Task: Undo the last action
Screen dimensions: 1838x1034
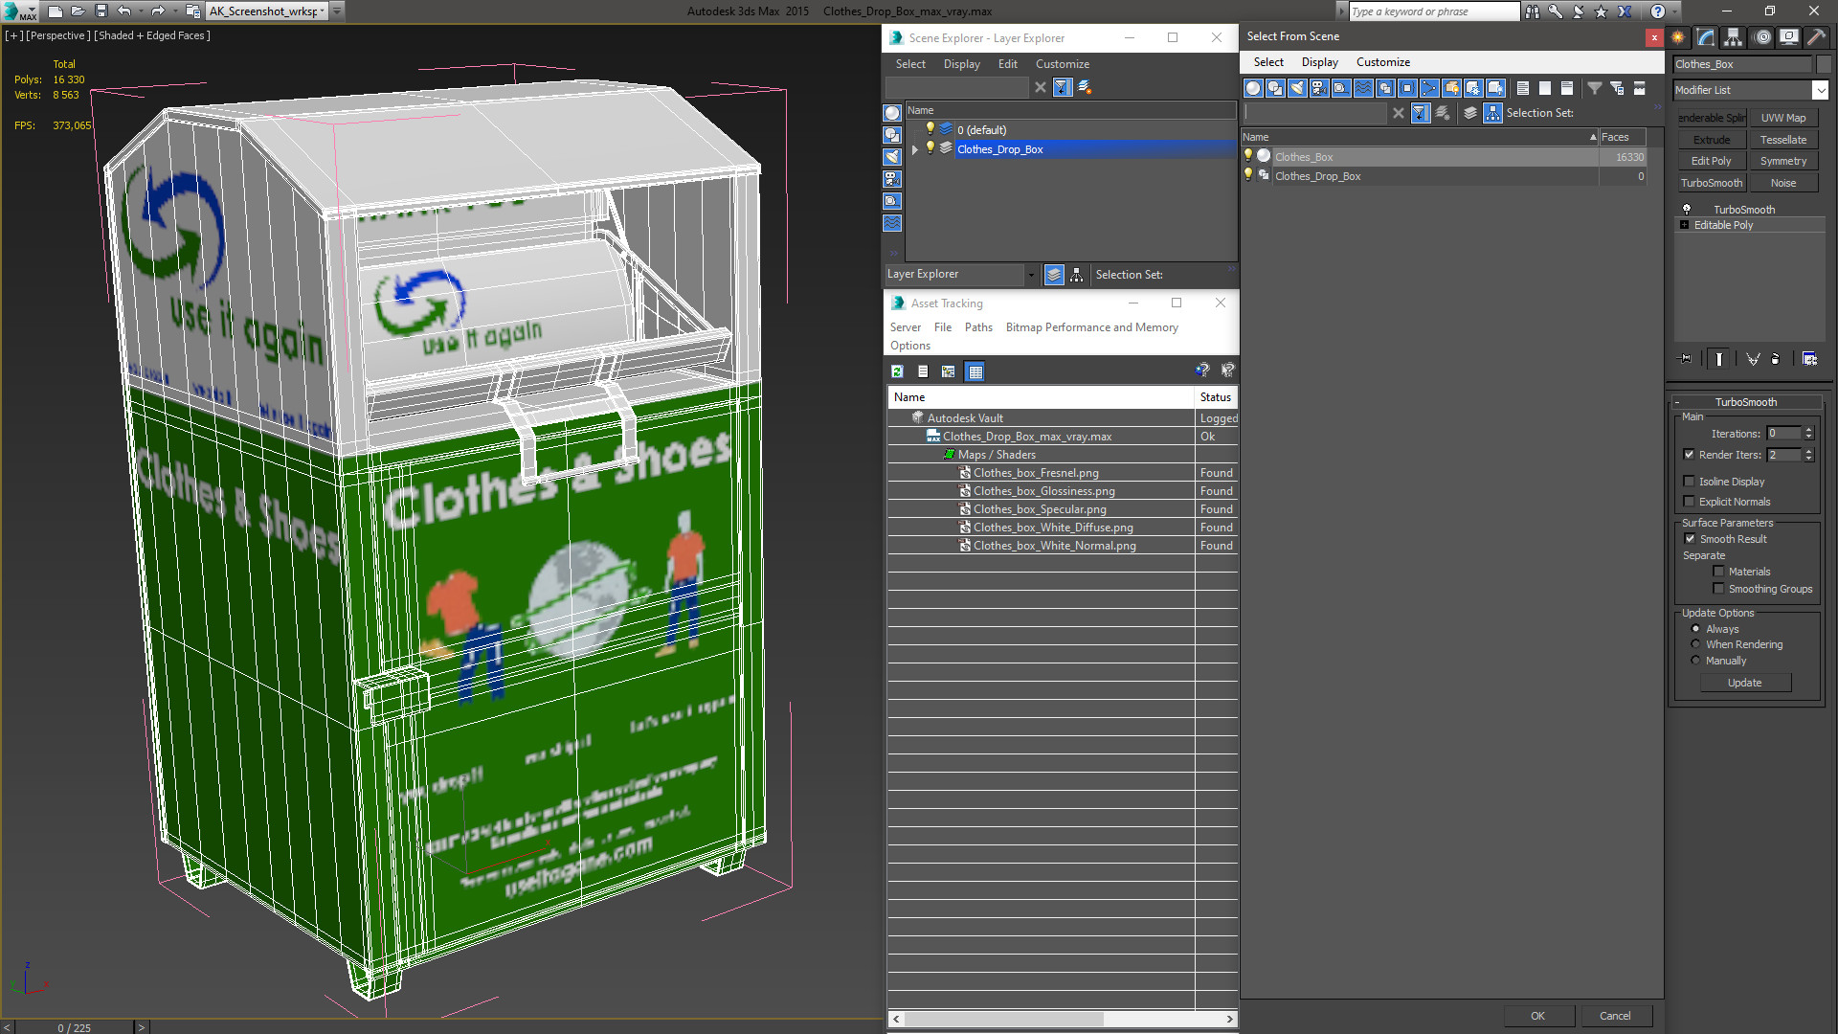Action: coord(123,11)
